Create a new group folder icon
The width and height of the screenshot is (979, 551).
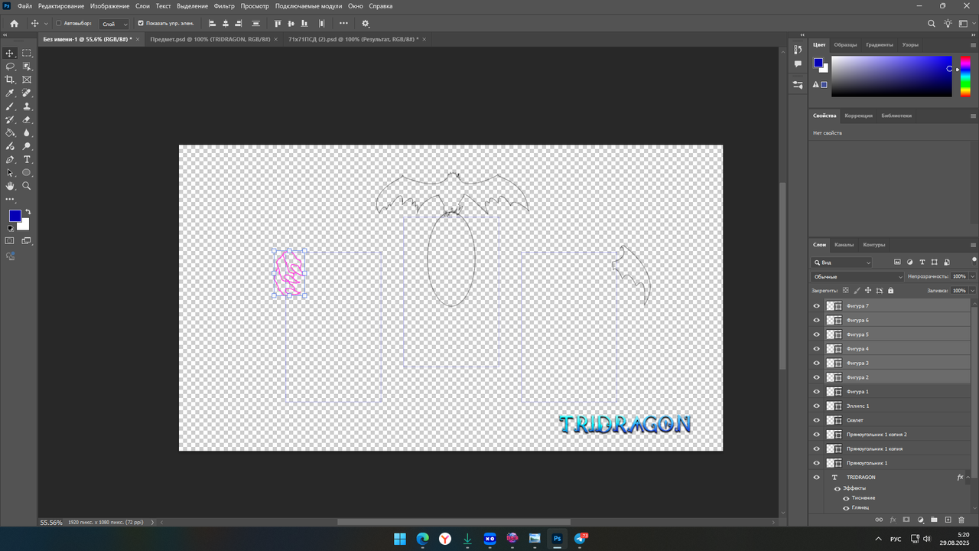(934, 520)
